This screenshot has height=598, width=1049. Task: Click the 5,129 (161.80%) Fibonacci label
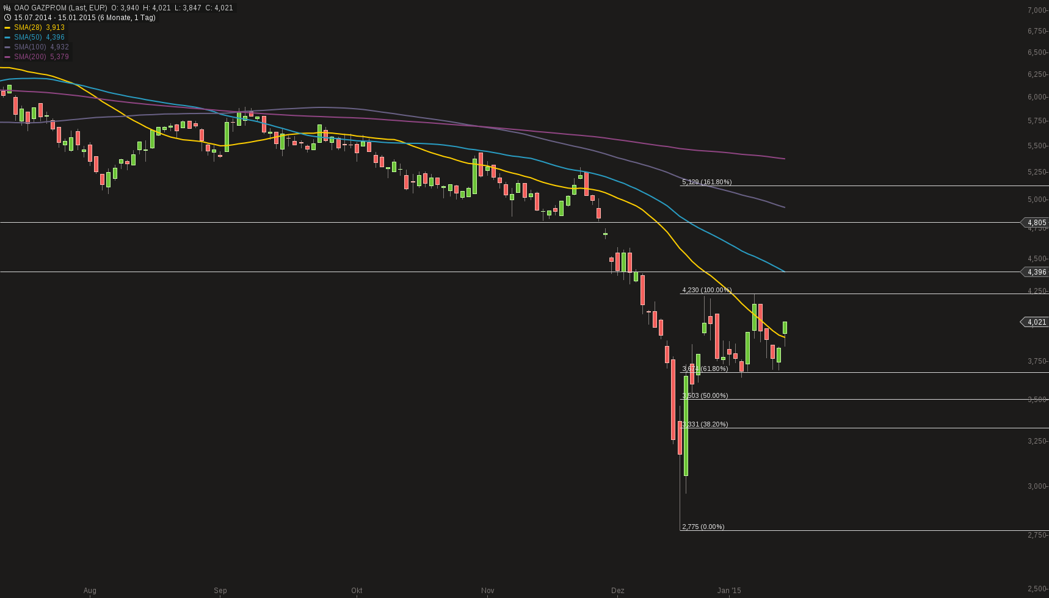pos(706,182)
